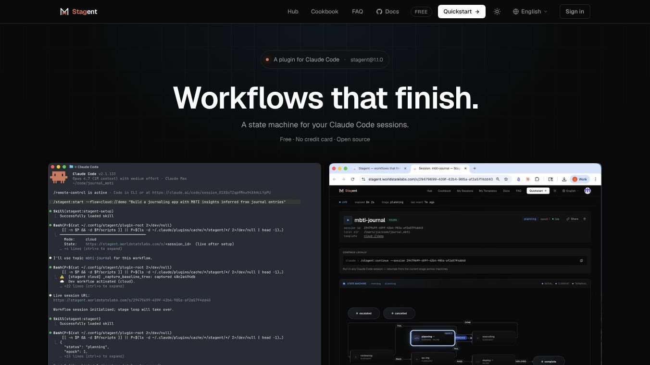Click the browser back arrow
This screenshot has height=365, width=650.
click(x=335, y=179)
